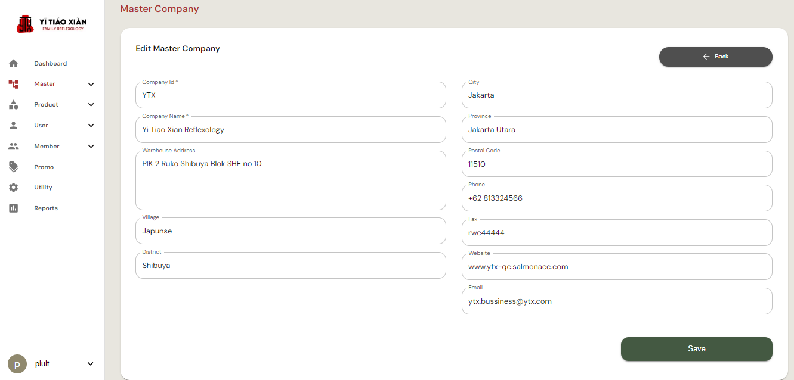This screenshot has width=794, height=380.
Task: Expand the Member submenu chevron
Action: click(91, 147)
